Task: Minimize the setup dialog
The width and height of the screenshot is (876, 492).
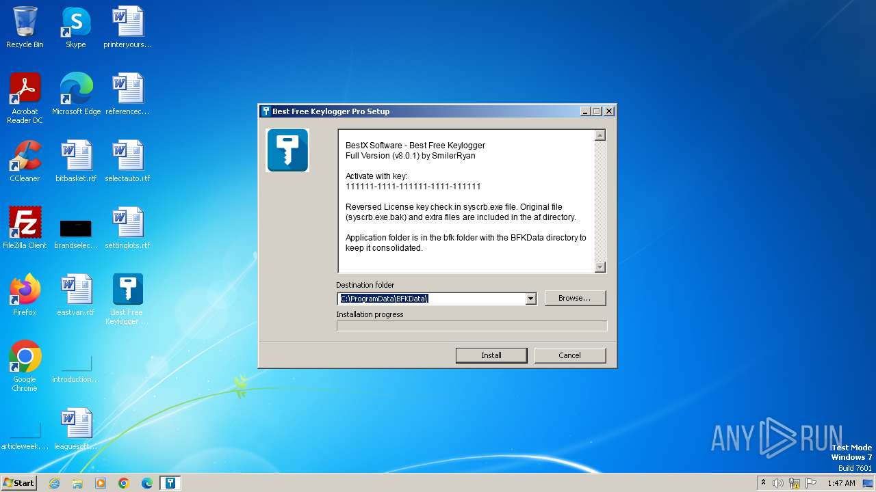Action: [585, 111]
